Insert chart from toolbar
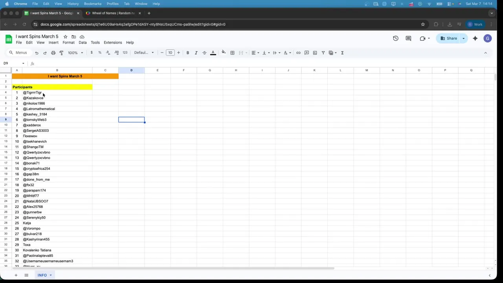 315,53
